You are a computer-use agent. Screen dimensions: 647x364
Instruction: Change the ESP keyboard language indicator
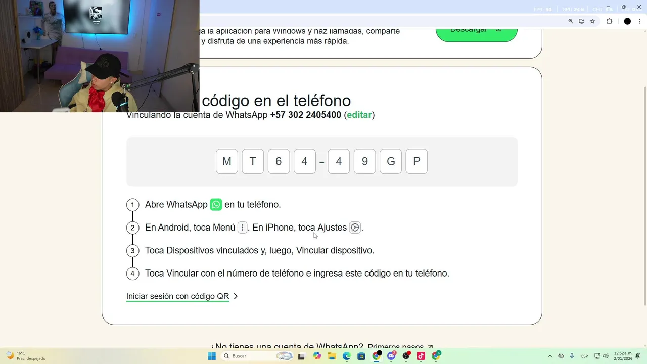click(x=584, y=356)
